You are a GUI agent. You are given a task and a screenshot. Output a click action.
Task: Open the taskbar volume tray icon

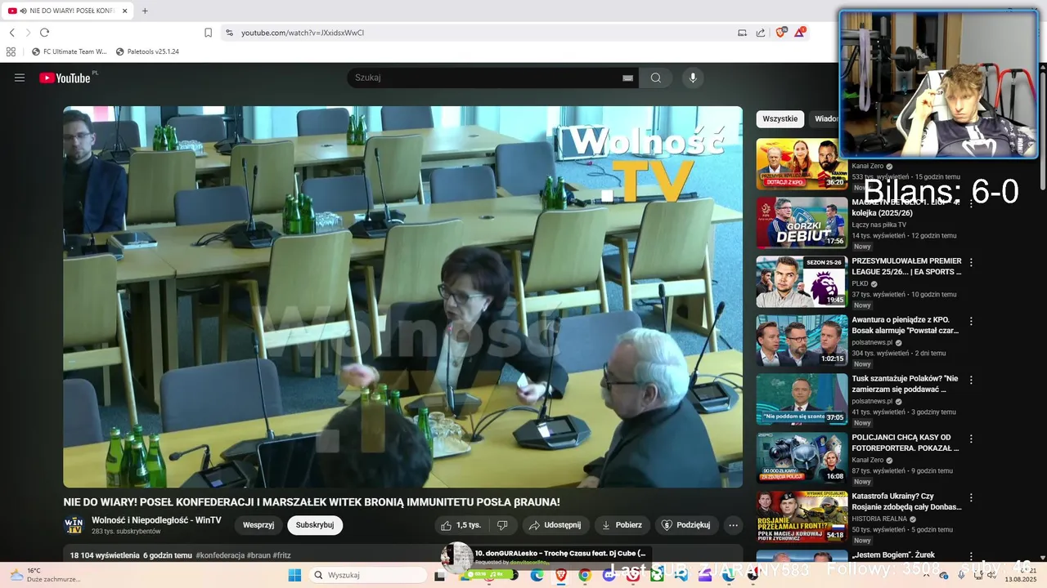[991, 575]
